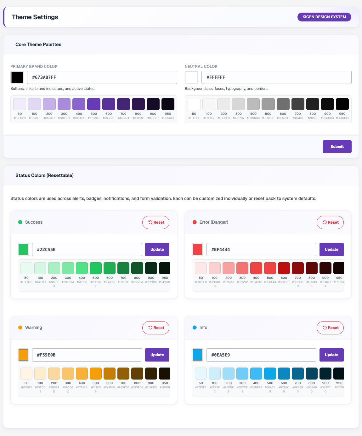Screen dimensions: 362x436
Task: Select Error palette shade 300 #F37272
Action: pyautogui.click(x=242, y=268)
